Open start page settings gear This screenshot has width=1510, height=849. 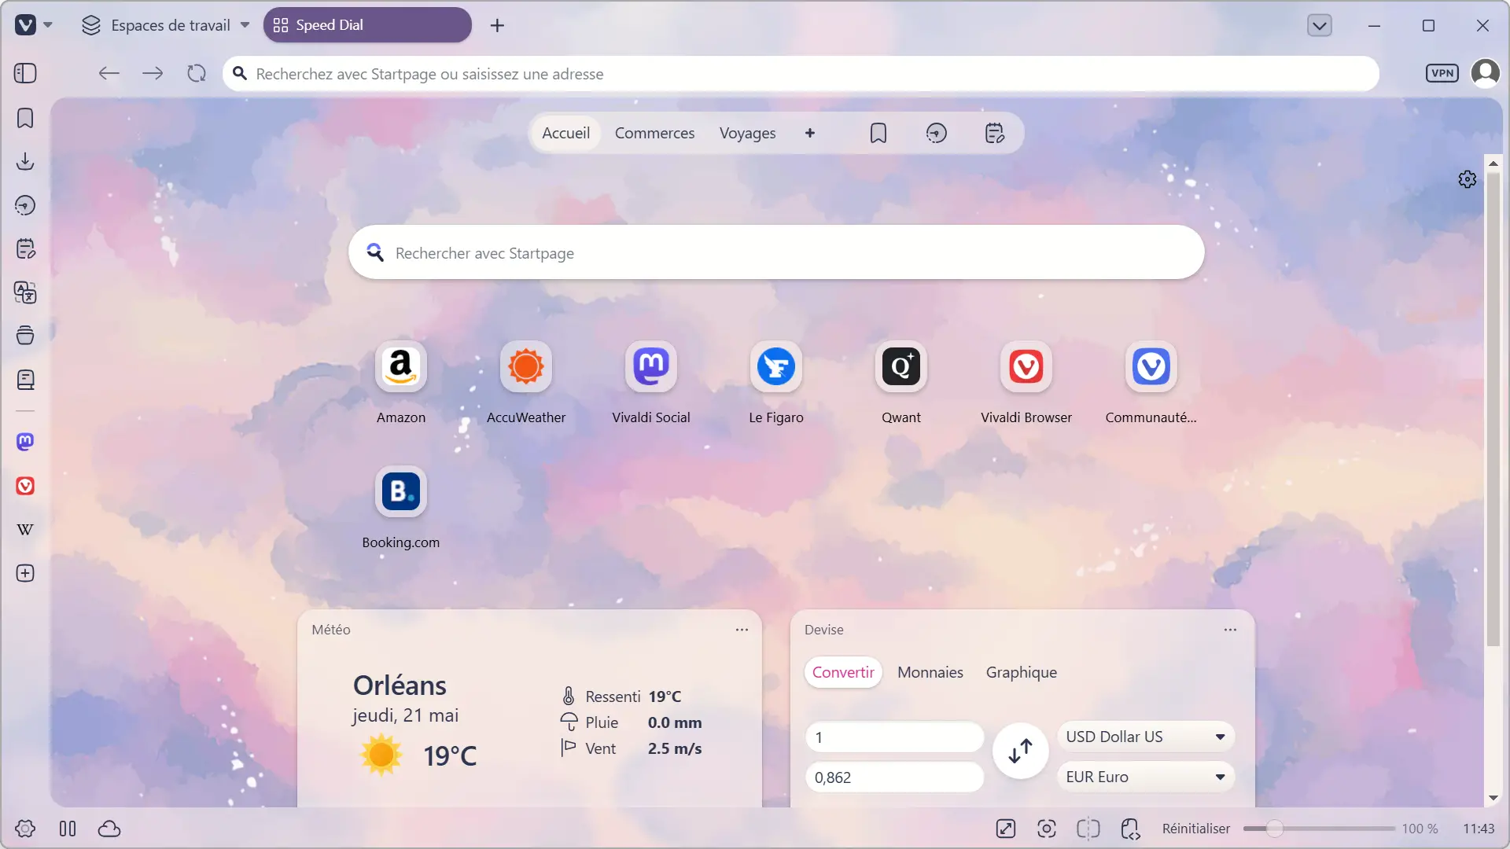pyautogui.click(x=1467, y=179)
